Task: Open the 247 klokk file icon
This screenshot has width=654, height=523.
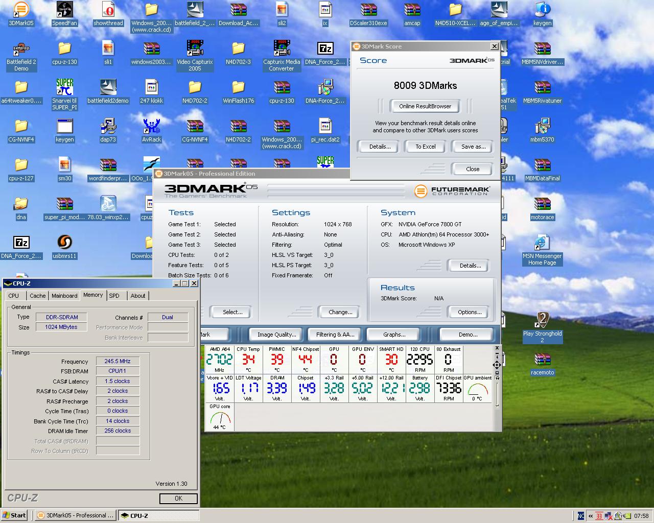Action: 151,91
